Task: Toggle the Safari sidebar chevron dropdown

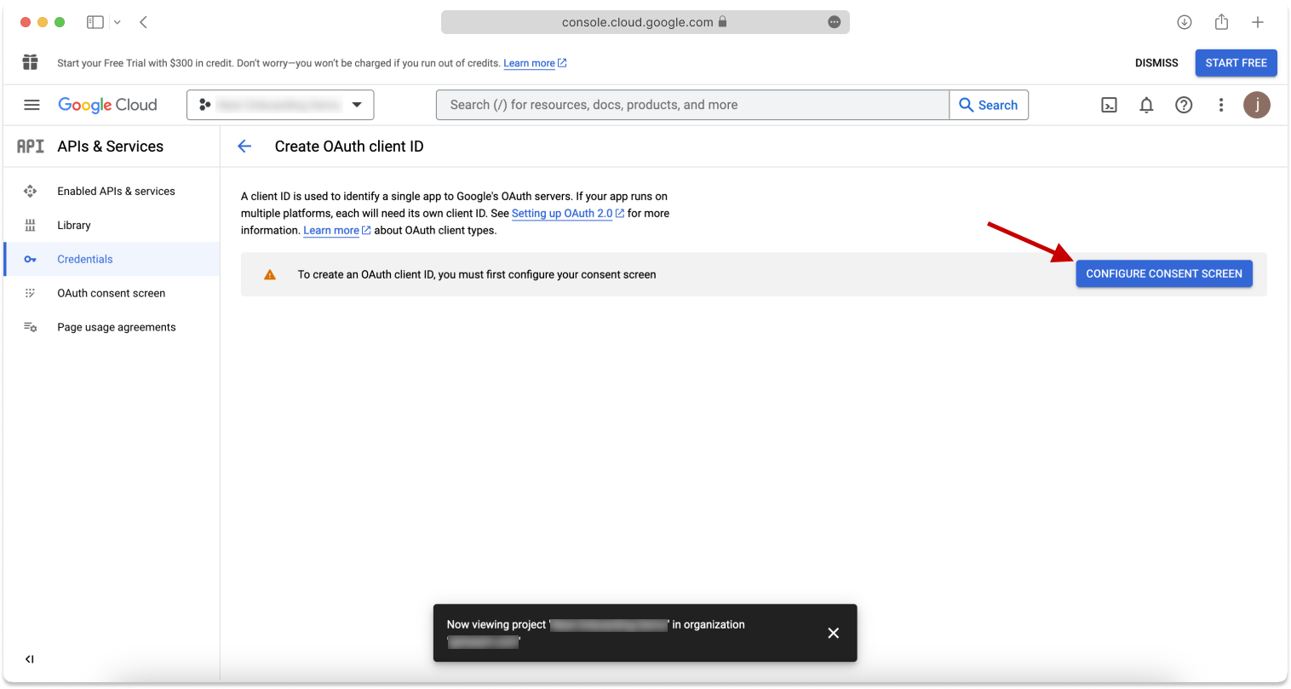Action: 118,21
